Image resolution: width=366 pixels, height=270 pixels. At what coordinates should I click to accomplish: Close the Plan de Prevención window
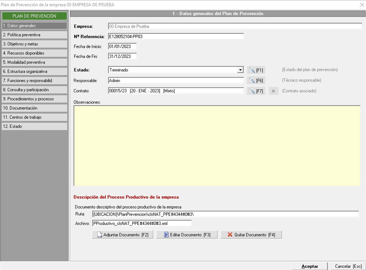(361, 5)
